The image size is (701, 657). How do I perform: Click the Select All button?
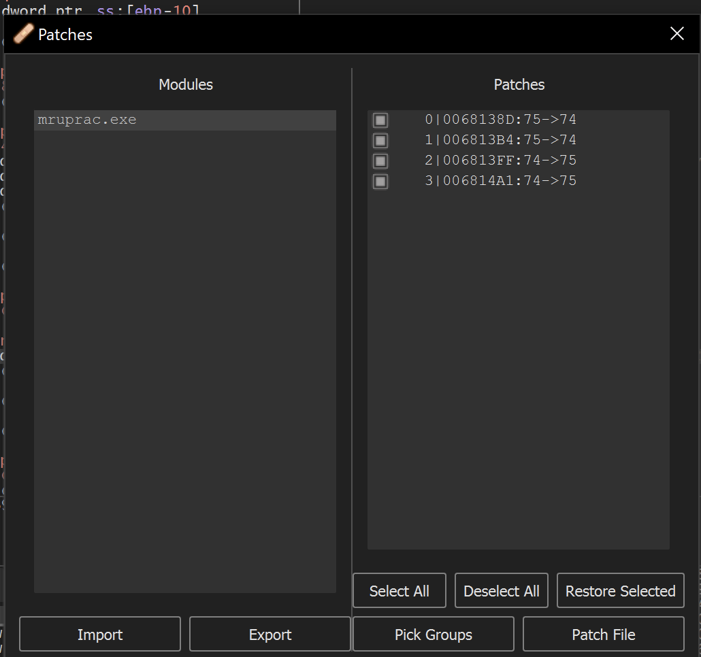tap(400, 590)
